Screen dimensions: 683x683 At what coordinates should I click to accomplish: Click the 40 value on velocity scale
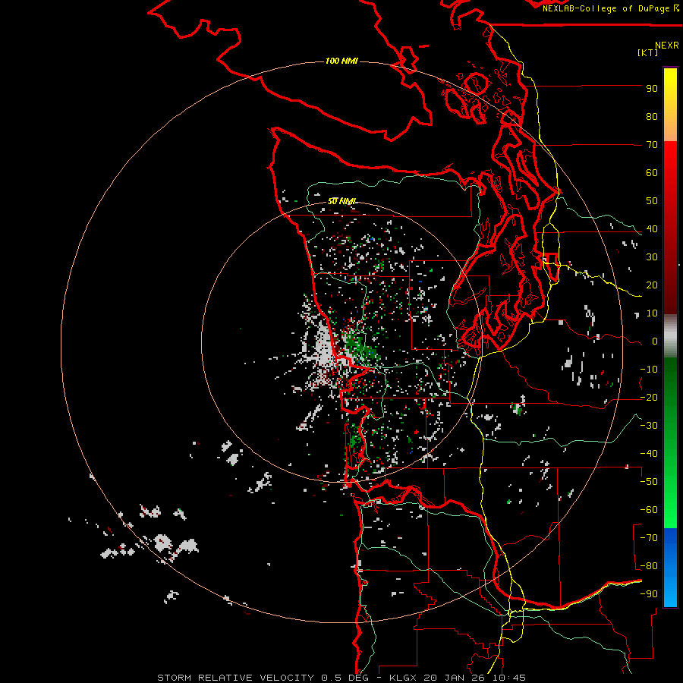coord(652,229)
